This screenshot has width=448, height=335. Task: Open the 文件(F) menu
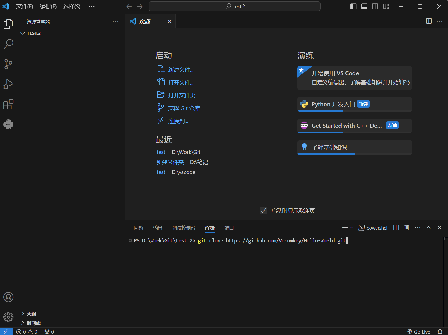[25, 6]
